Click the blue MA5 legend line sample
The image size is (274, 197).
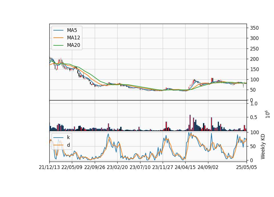point(58,30)
